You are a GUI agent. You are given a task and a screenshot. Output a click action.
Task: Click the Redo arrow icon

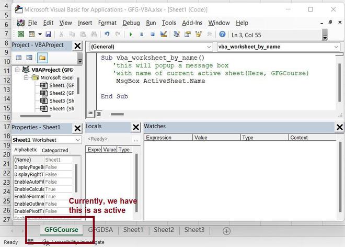pyautogui.click(x=118, y=34)
